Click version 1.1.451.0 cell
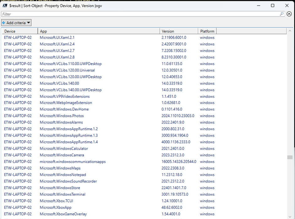The width and height of the screenshot is (295, 219). pyautogui.click(x=169, y=96)
